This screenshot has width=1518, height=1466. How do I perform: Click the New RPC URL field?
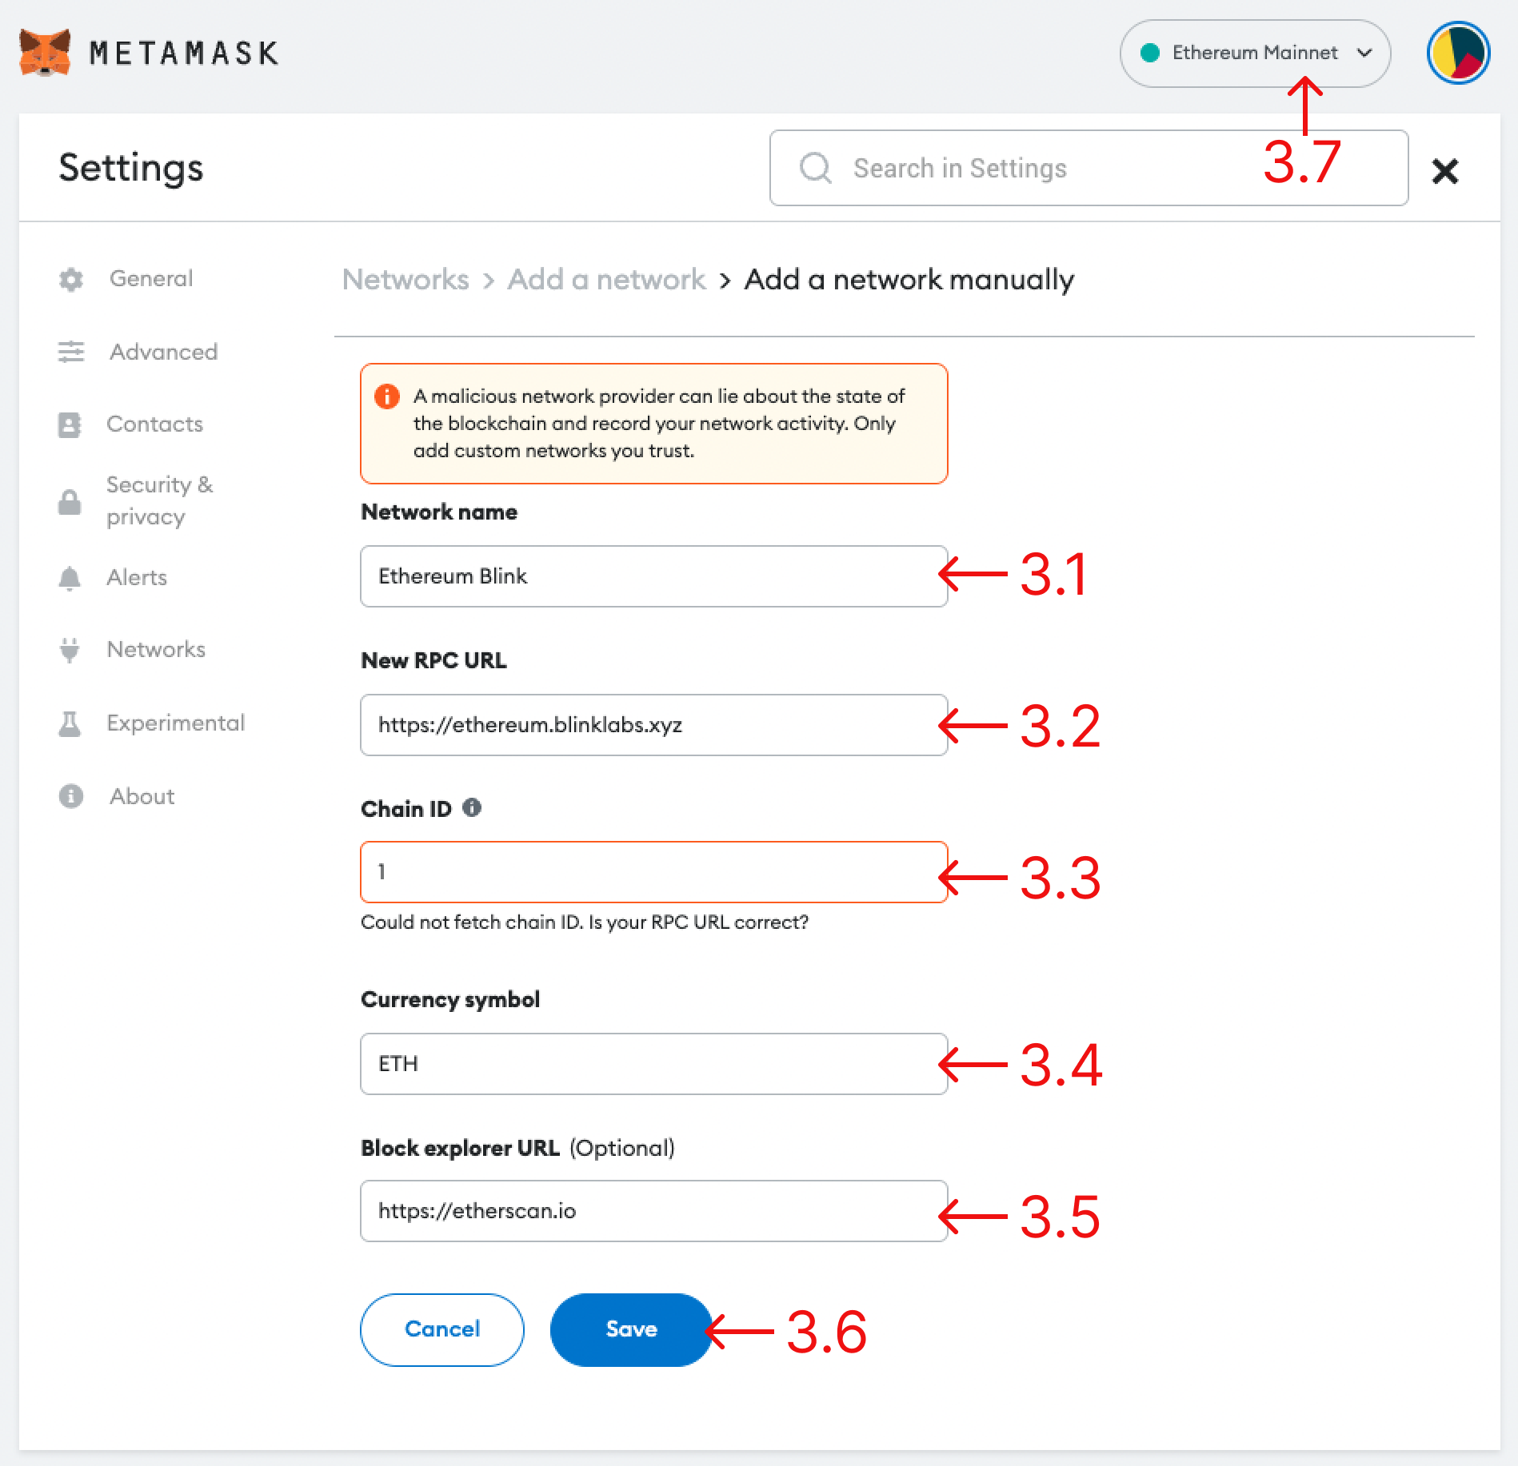pyautogui.click(x=653, y=725)
